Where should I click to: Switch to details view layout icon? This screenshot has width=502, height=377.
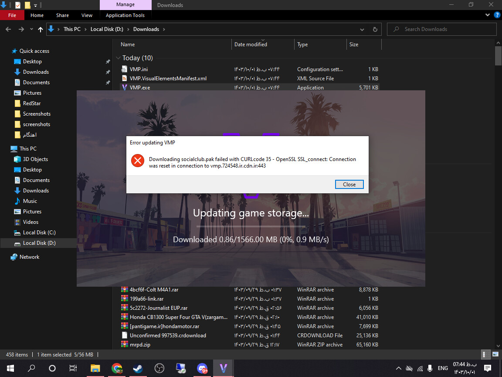486,354
